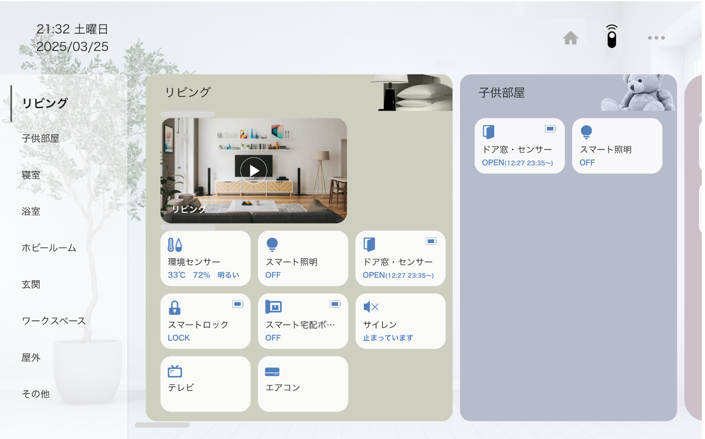Open the 子供部屋 ドア窓・センサー door icon
The image size is (705, 439).
488,132
